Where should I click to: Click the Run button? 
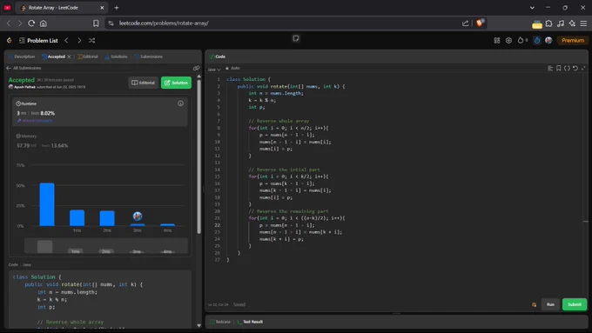pyautogui.click(x=550, y=304)
